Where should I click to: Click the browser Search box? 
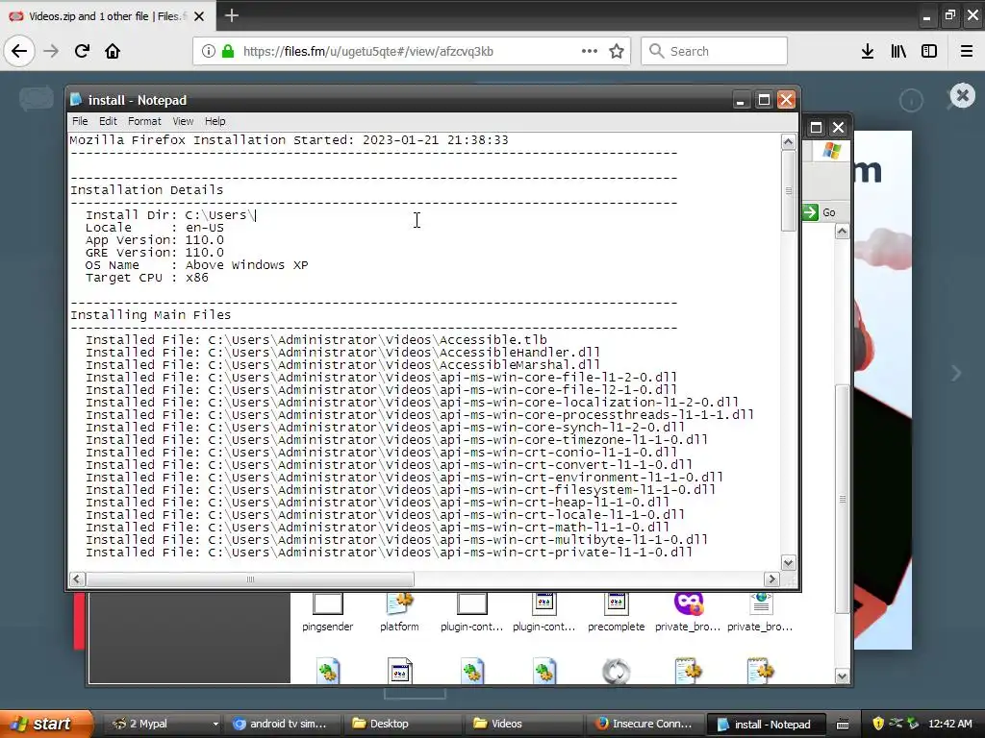click(715, 51)
